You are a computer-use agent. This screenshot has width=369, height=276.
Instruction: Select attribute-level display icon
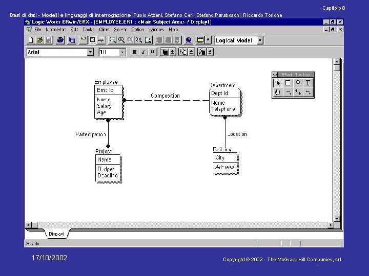92,40
